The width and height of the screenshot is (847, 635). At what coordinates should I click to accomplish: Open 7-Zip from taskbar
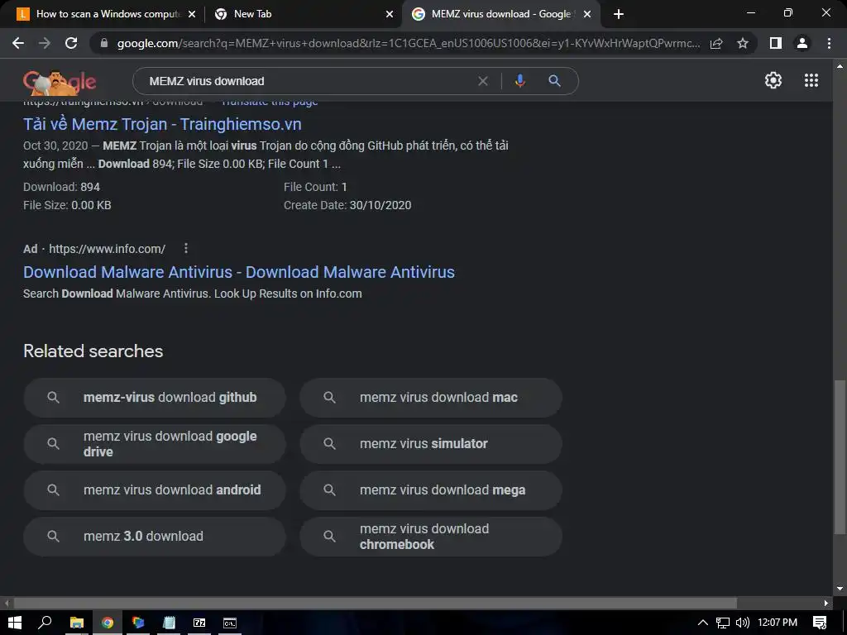199,623
